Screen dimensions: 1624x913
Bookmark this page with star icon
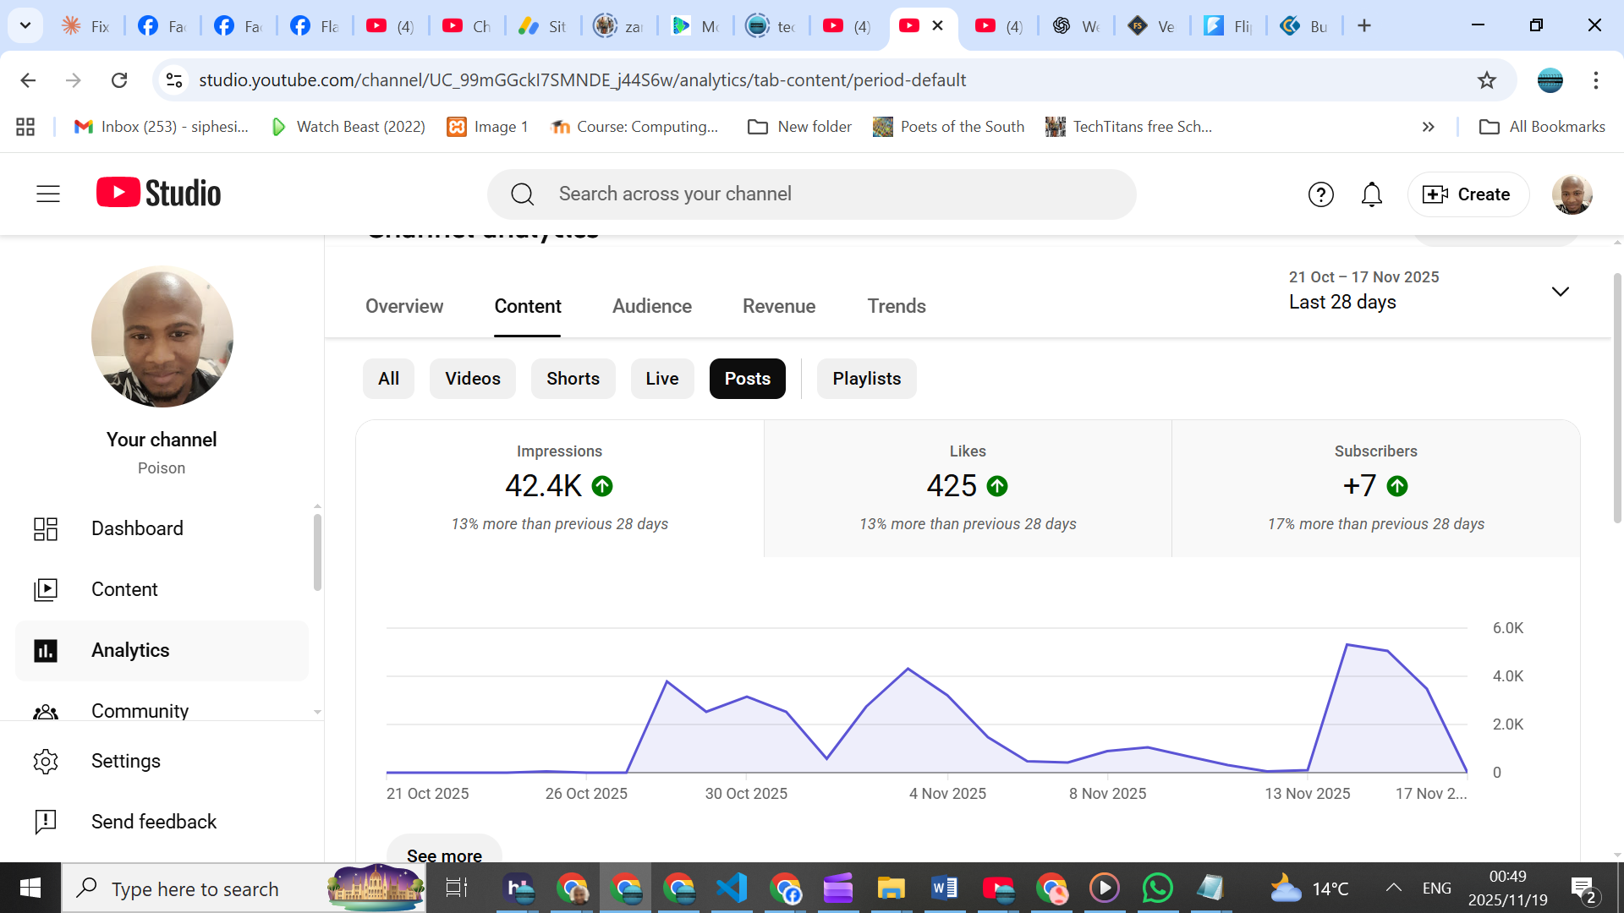pos(1486,80)
